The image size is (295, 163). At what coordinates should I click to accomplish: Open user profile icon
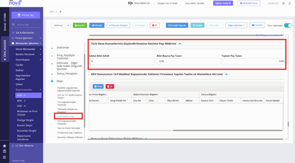point(290,3)
